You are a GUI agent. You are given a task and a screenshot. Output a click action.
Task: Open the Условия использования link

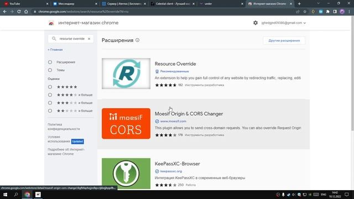[59, 139]
